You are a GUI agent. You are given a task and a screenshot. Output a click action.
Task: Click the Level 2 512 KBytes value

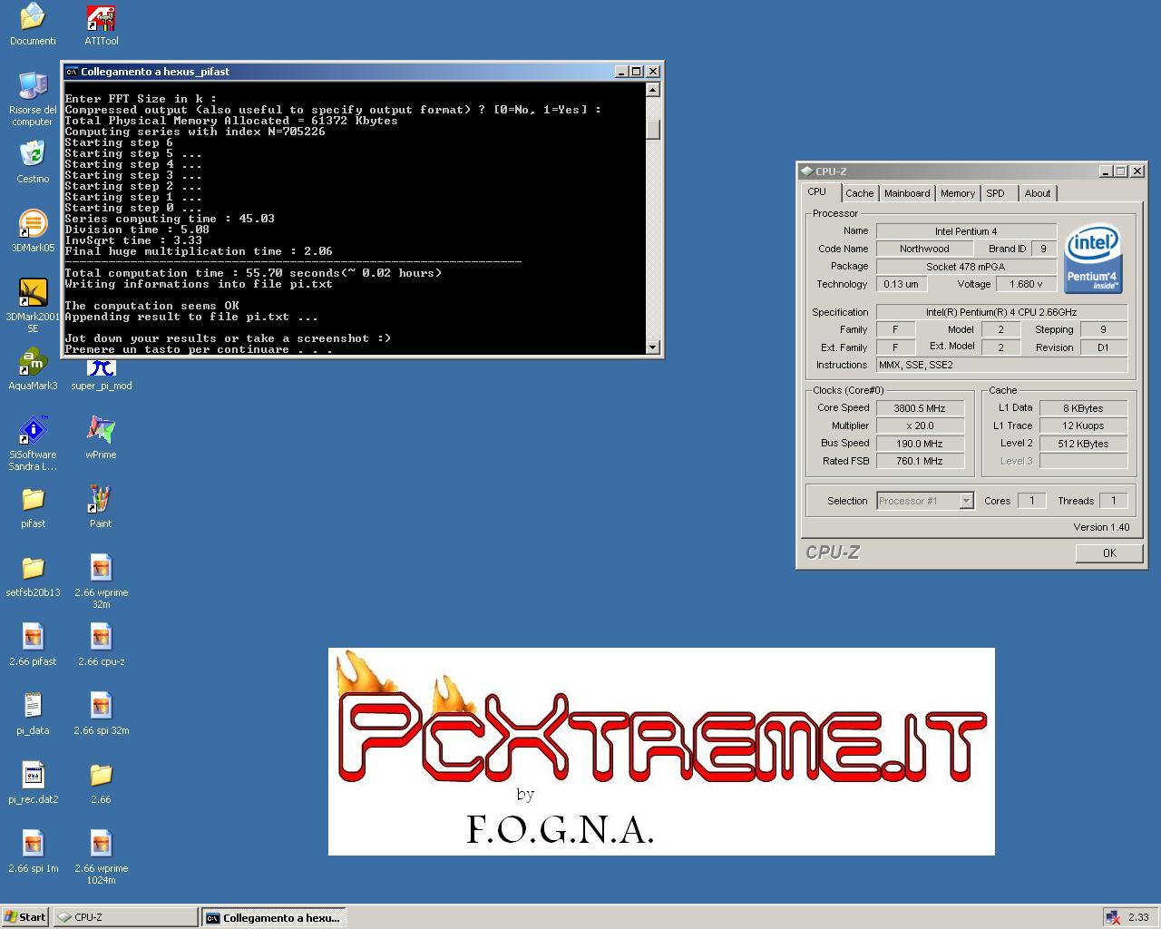click(x=1083, y=444)
